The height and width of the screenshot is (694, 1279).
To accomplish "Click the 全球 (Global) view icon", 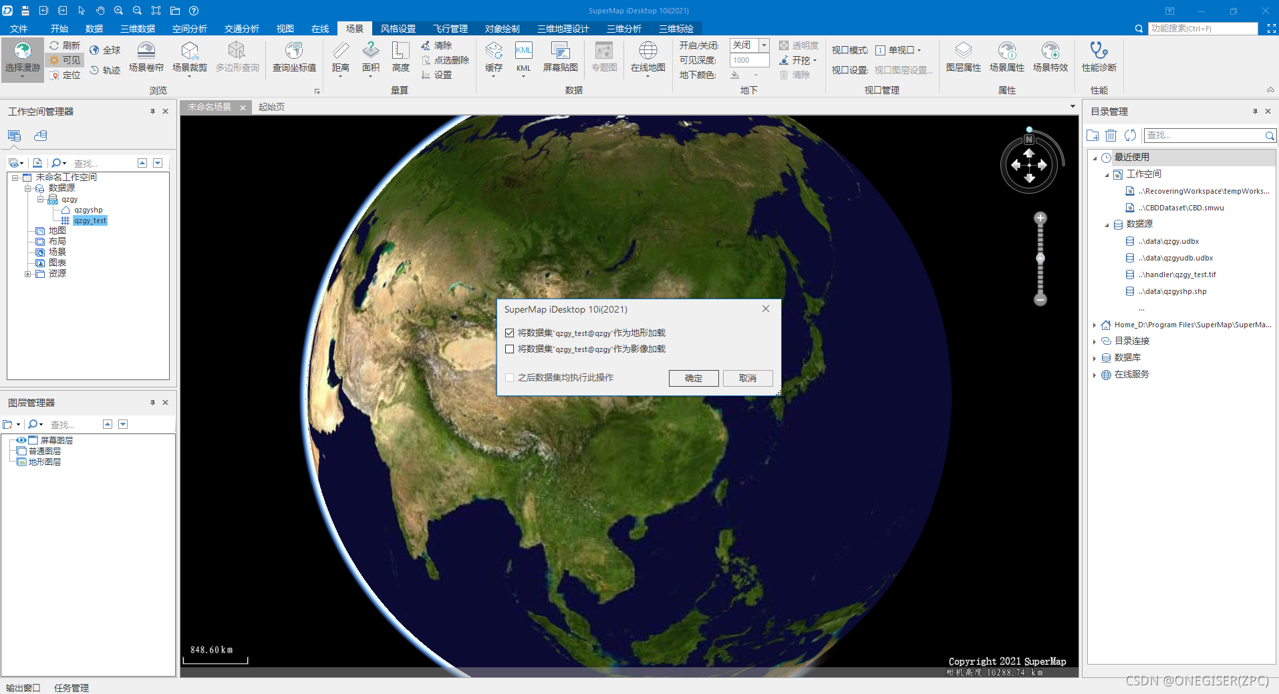I will coord(106,49).
